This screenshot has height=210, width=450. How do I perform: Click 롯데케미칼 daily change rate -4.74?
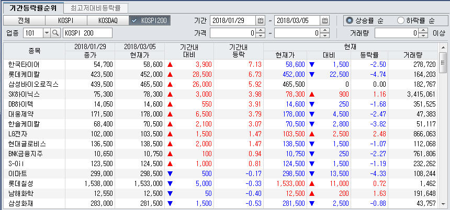tap(378, 75)
